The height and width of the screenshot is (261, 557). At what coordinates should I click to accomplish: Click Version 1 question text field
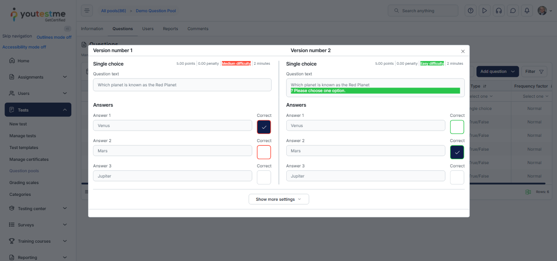click(182, 85)
